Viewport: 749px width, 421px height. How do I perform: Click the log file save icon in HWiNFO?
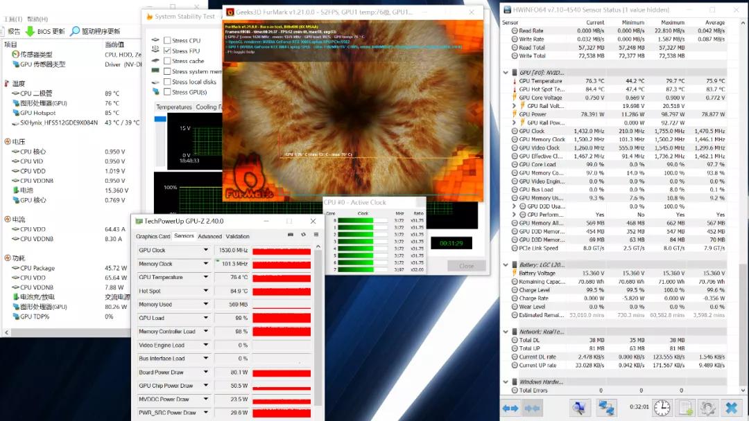(x=686, y=408)
